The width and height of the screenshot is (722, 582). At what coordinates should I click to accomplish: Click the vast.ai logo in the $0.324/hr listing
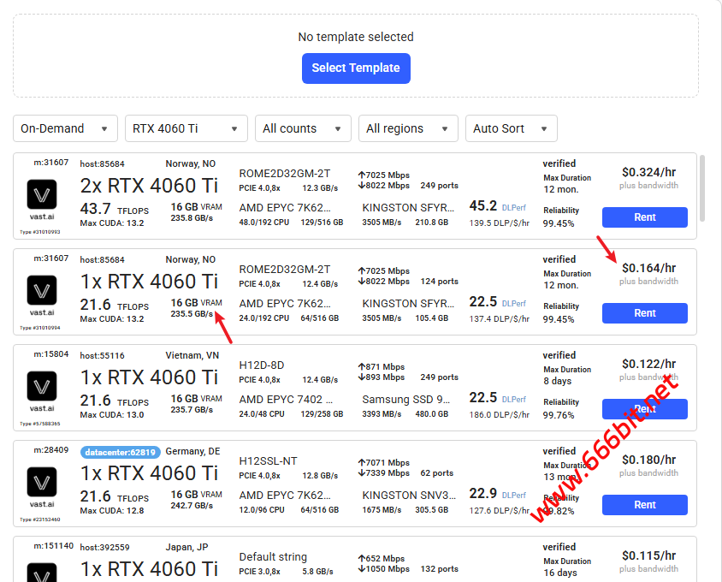pyautogui.click(x=42, y=194)
